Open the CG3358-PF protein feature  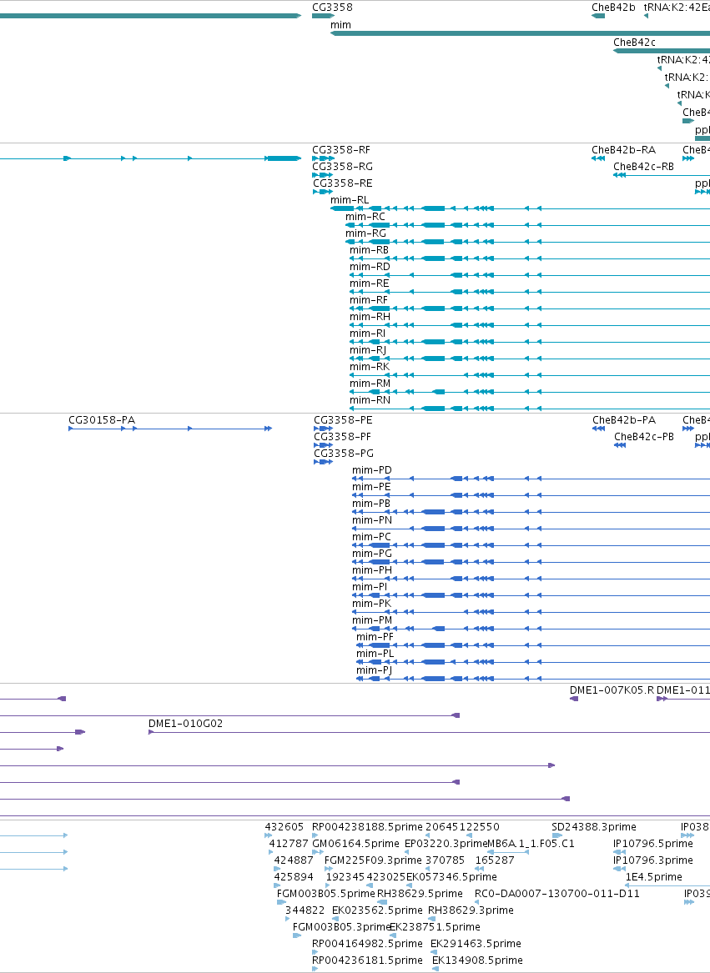342,438
